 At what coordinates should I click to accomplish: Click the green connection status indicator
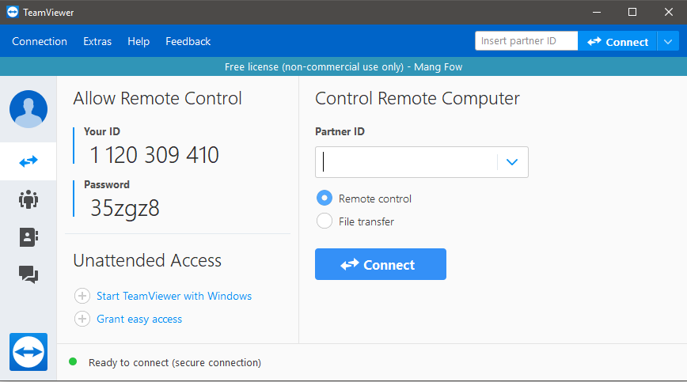click(73, 362)
